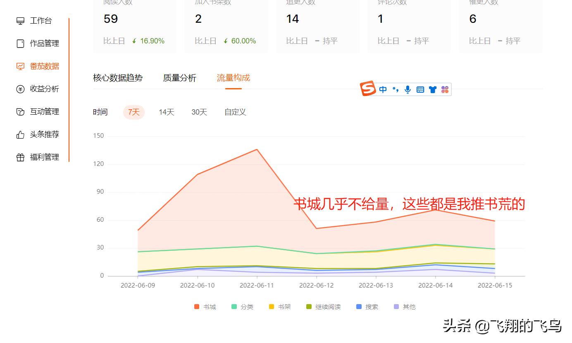Screen dimensions: 572x343
Task: Activate voice input on the Sogou toolbar
Action: pos(408,89)
